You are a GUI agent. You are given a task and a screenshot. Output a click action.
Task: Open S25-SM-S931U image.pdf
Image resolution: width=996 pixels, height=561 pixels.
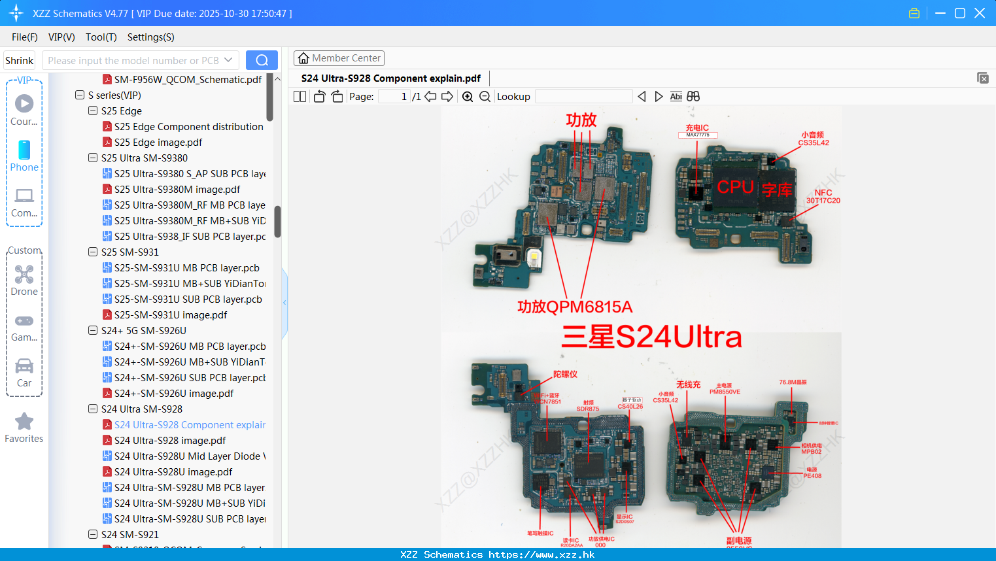[165, 314]
